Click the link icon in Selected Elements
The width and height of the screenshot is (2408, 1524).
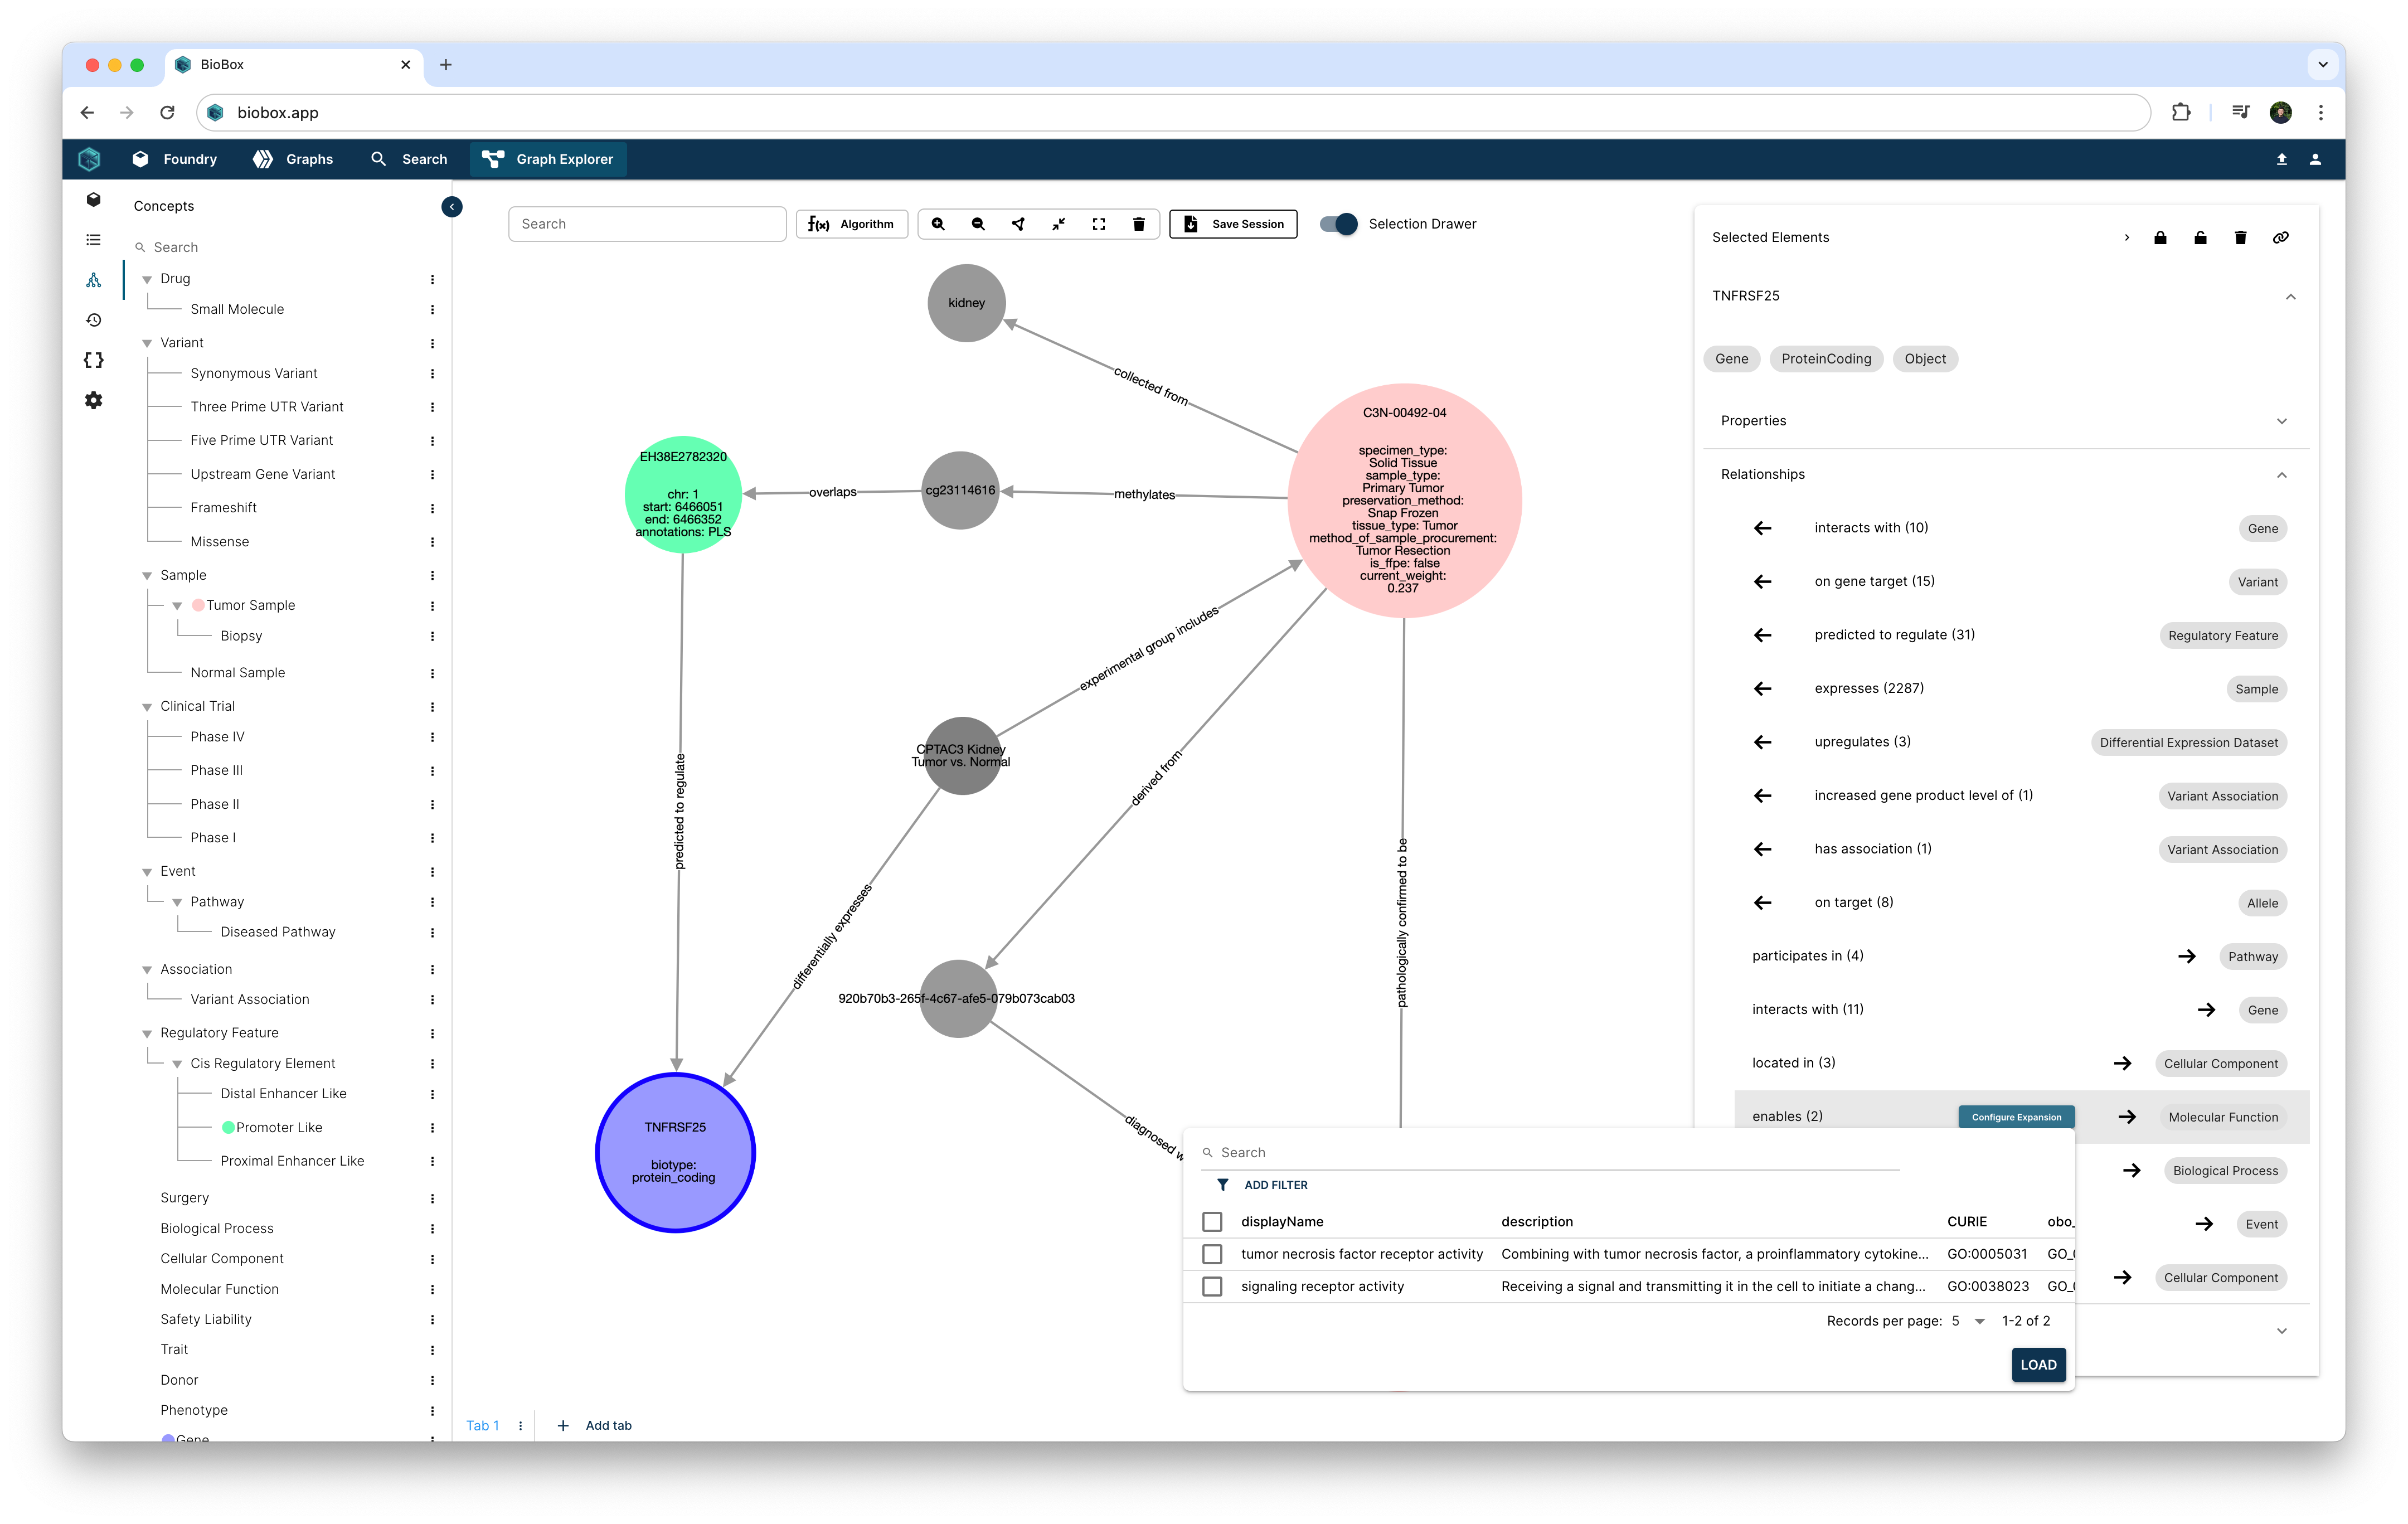click(2280, 237)
